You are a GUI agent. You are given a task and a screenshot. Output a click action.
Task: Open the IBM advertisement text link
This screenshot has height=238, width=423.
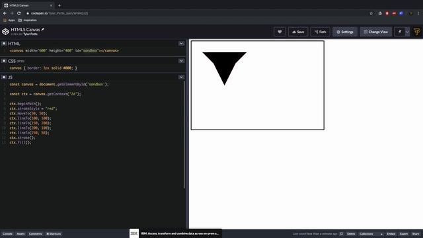(180, 233)
